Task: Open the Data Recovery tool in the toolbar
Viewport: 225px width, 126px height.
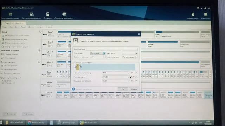Action: tap(10, 15)
